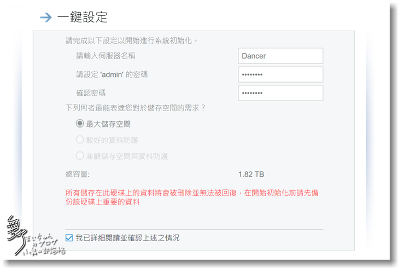Click the 請輸入伺服器名稱 label

pos(106,56)
